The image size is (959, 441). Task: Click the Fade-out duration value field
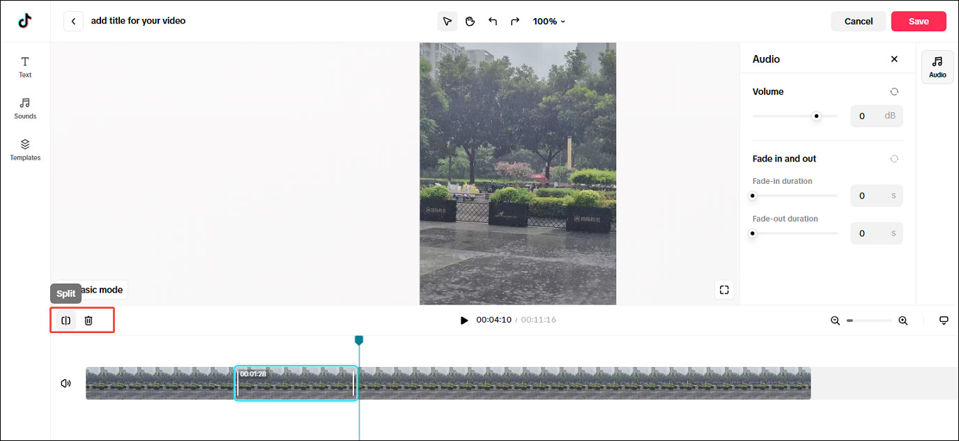pyautogui.click(x=876, y=233)
